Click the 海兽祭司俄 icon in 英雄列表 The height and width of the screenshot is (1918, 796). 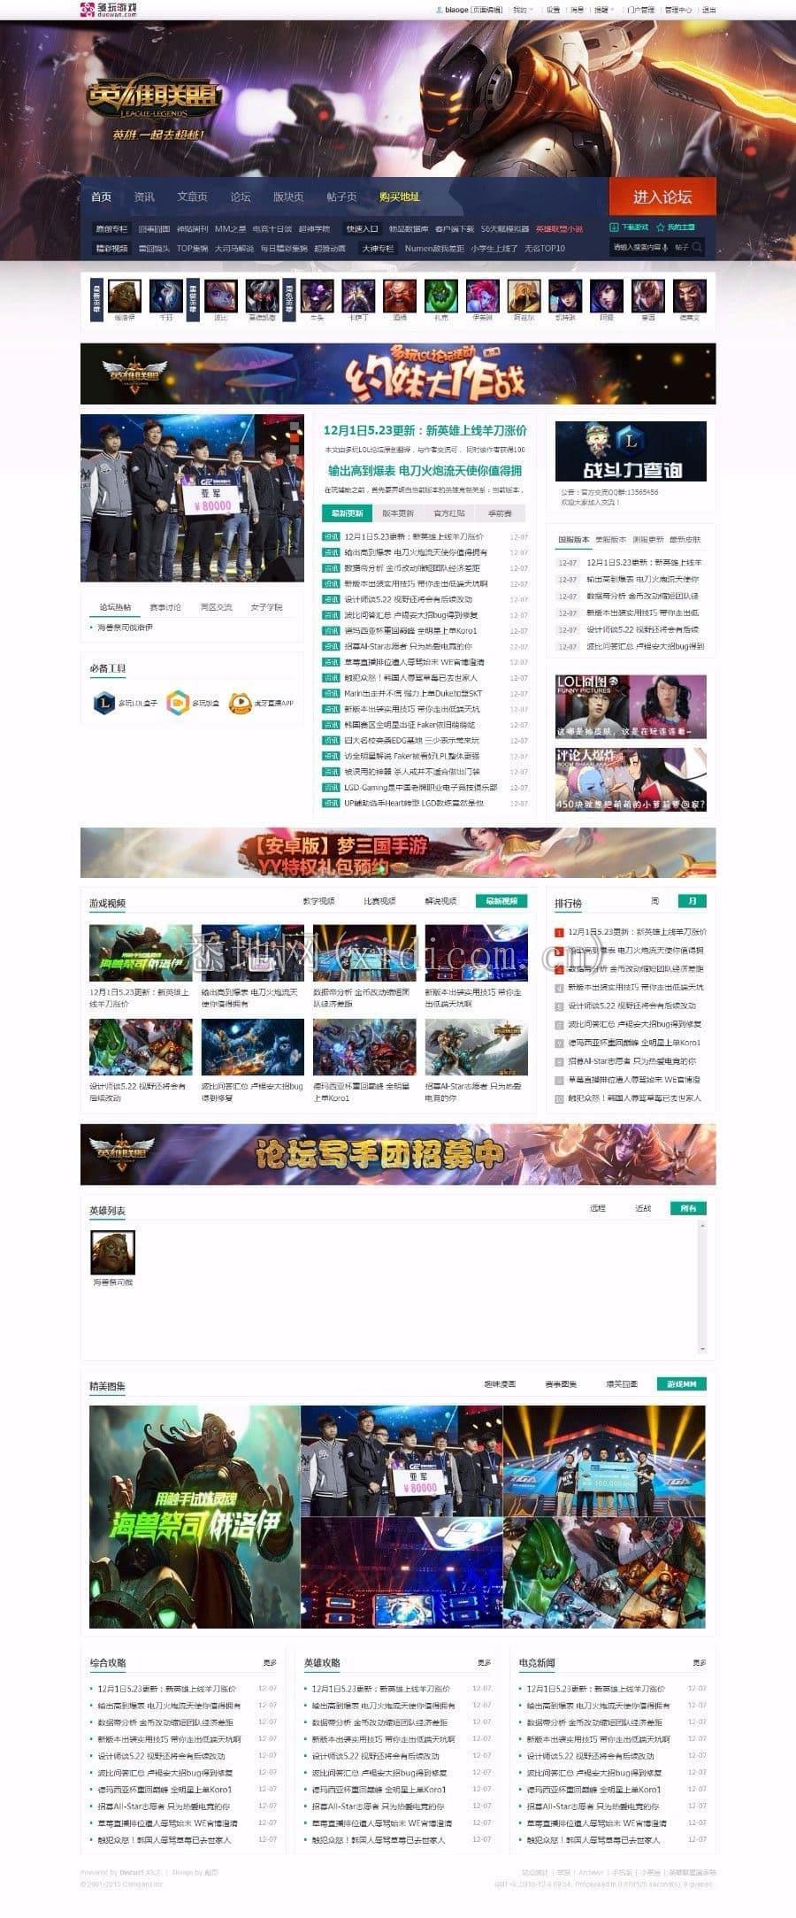point(113,1252)
